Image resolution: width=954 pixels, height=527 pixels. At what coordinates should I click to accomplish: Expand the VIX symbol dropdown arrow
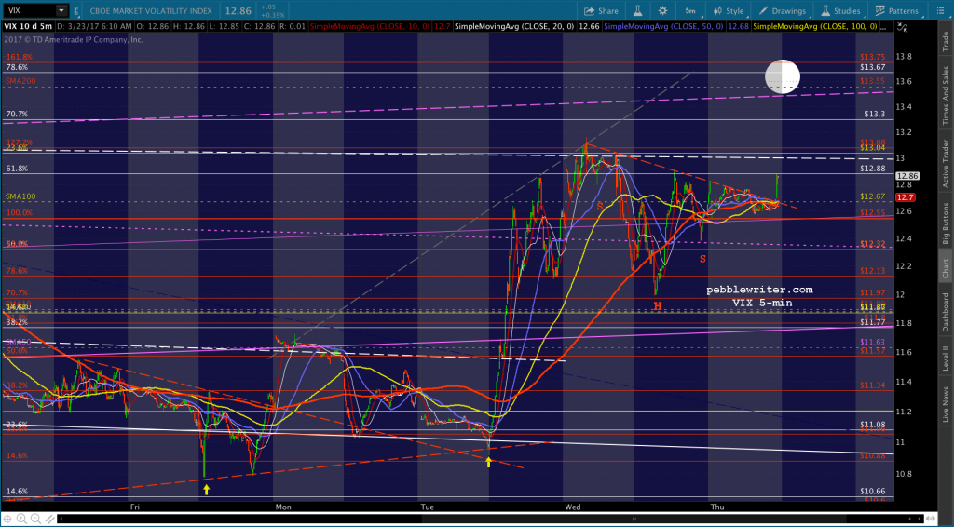click(61, 11)
